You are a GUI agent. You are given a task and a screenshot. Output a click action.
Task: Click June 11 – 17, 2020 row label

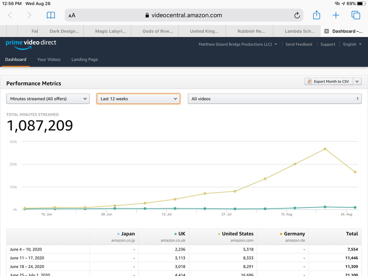click(x=27, y=258)
